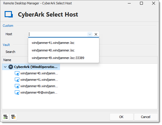Click the WI vault avatar icon
This screenshot has width=162, height=125.
(11, 67)
